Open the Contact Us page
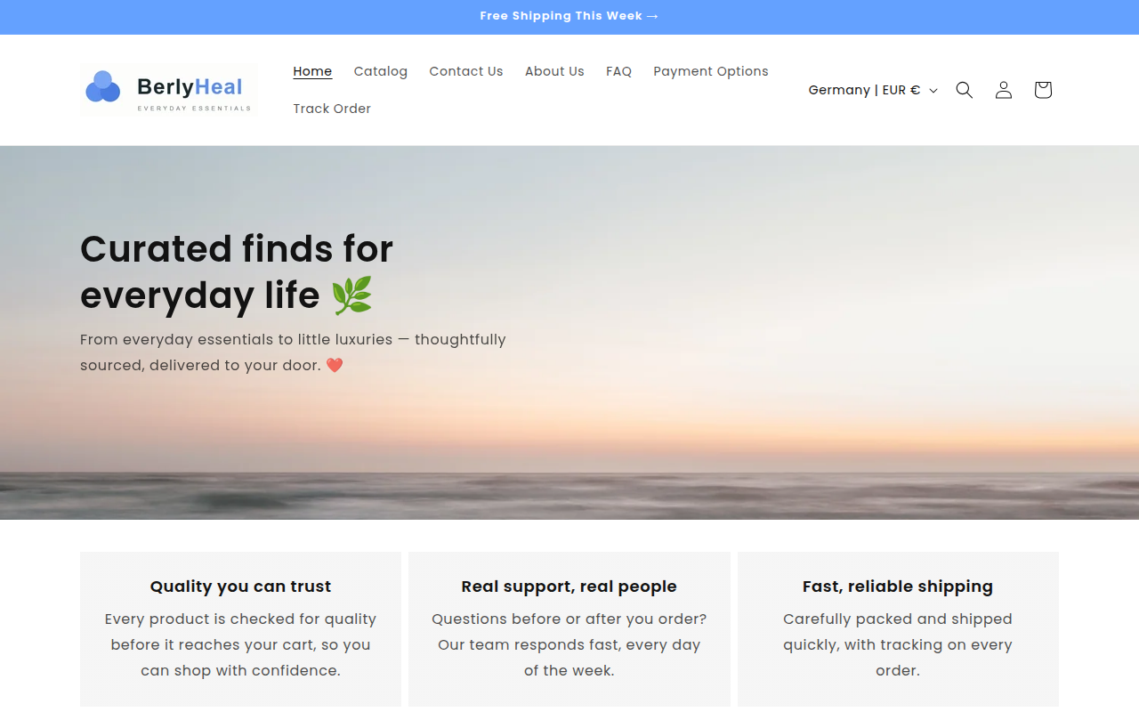 pyautogui.click(x=466, y=71)
